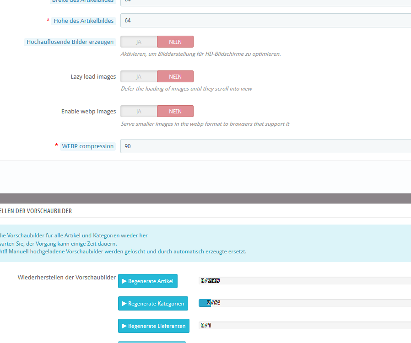Click the Höhe des Artikelbildes label
This screenshot has width=411, height=343.
pyautogui.click(x=84, y=21)
